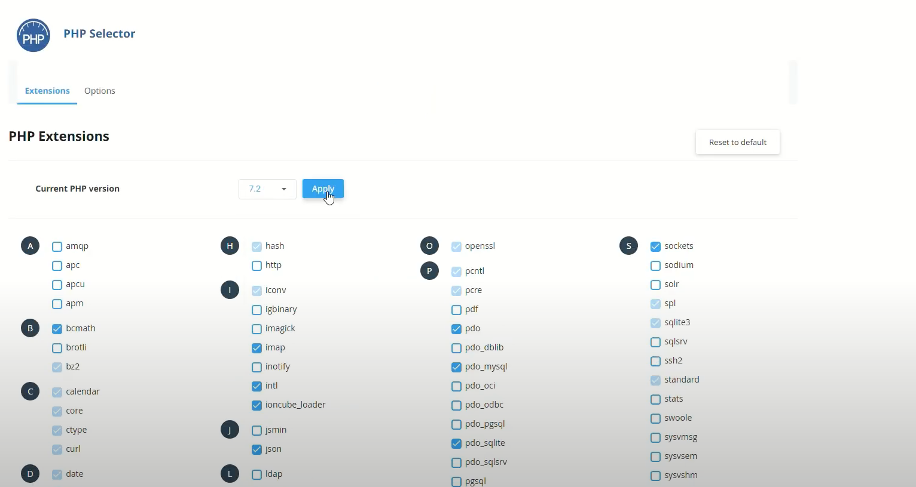Toggle the curl checkbox
Image resolution: width=916 pixels, height=487 pixels.
[x=57, y=449]
